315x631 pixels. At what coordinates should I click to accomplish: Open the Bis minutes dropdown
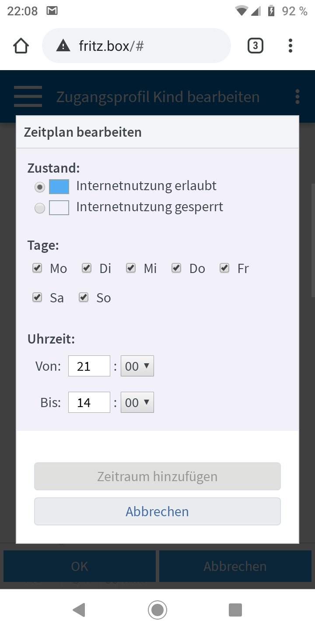pos(137,402)
